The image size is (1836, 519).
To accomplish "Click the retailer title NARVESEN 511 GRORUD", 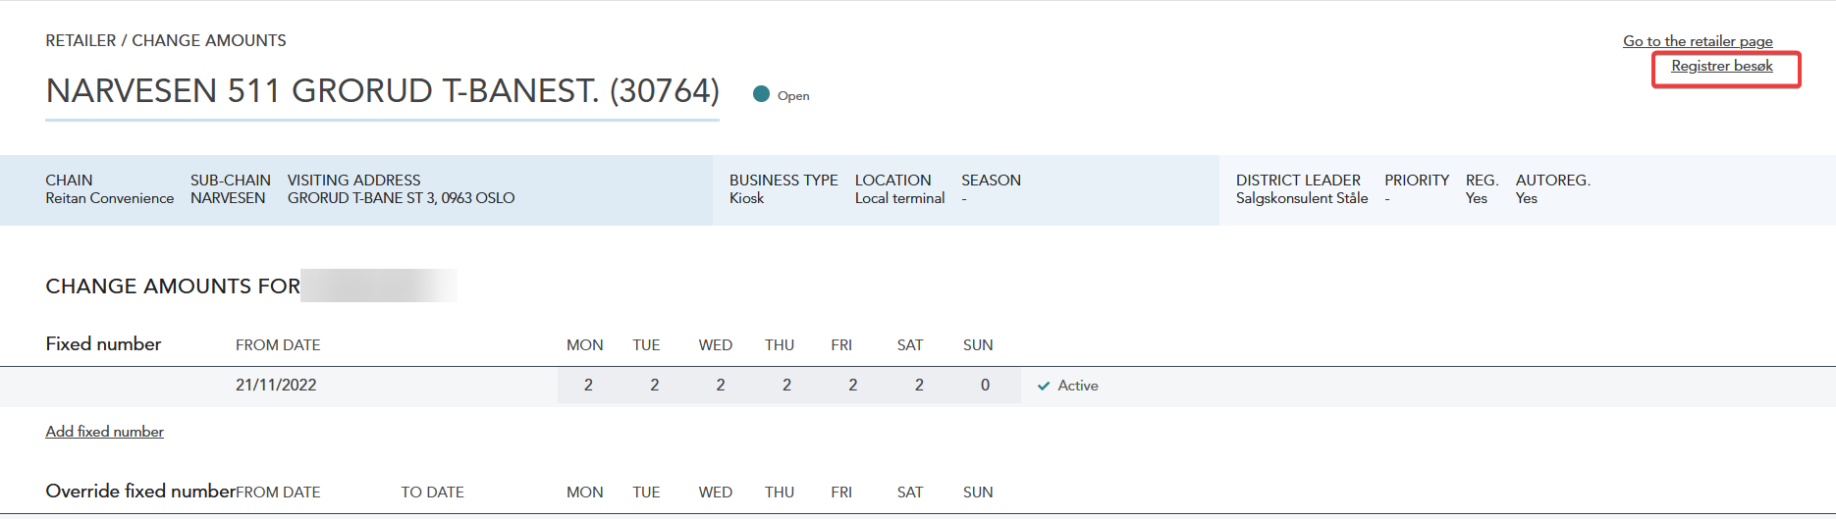I will point(383,91).
